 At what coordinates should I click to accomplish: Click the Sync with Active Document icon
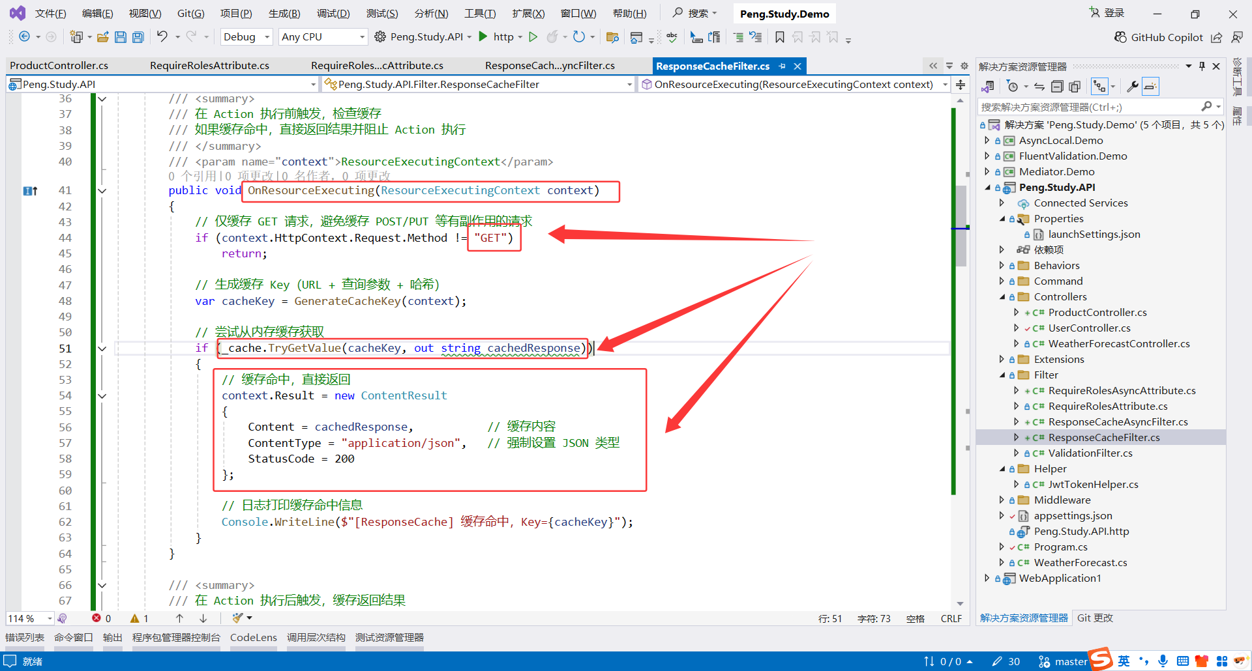tap(1039, 87)
